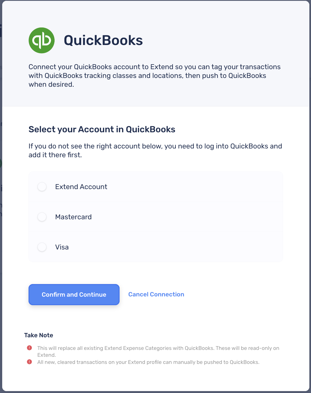Select the Extend Account radio button
311x393 pixels.
point(42,187)
